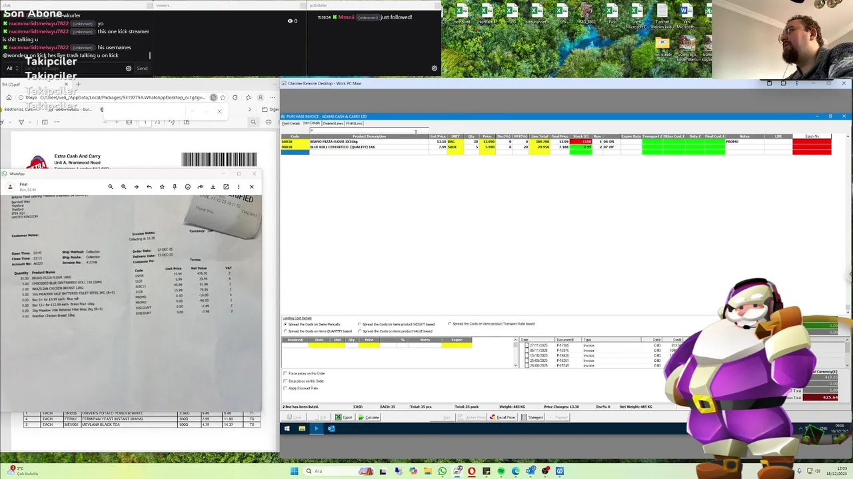Enable Apply Discount Rate checkbox
Image resolution: width=853 pixels, height=479 pixels.
pyautogui.click(x=286, y=389)
